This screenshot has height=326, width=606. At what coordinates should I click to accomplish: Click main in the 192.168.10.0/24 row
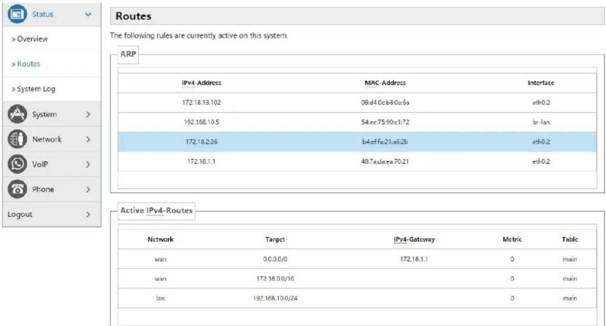570,298
